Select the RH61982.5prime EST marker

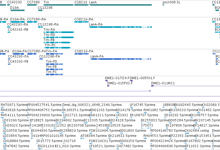pos(145,113)
